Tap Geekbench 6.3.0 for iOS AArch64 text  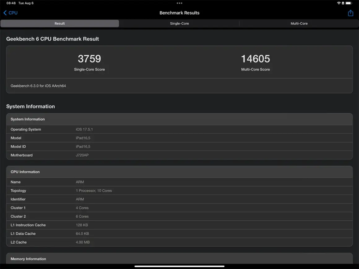coord(38,86)
